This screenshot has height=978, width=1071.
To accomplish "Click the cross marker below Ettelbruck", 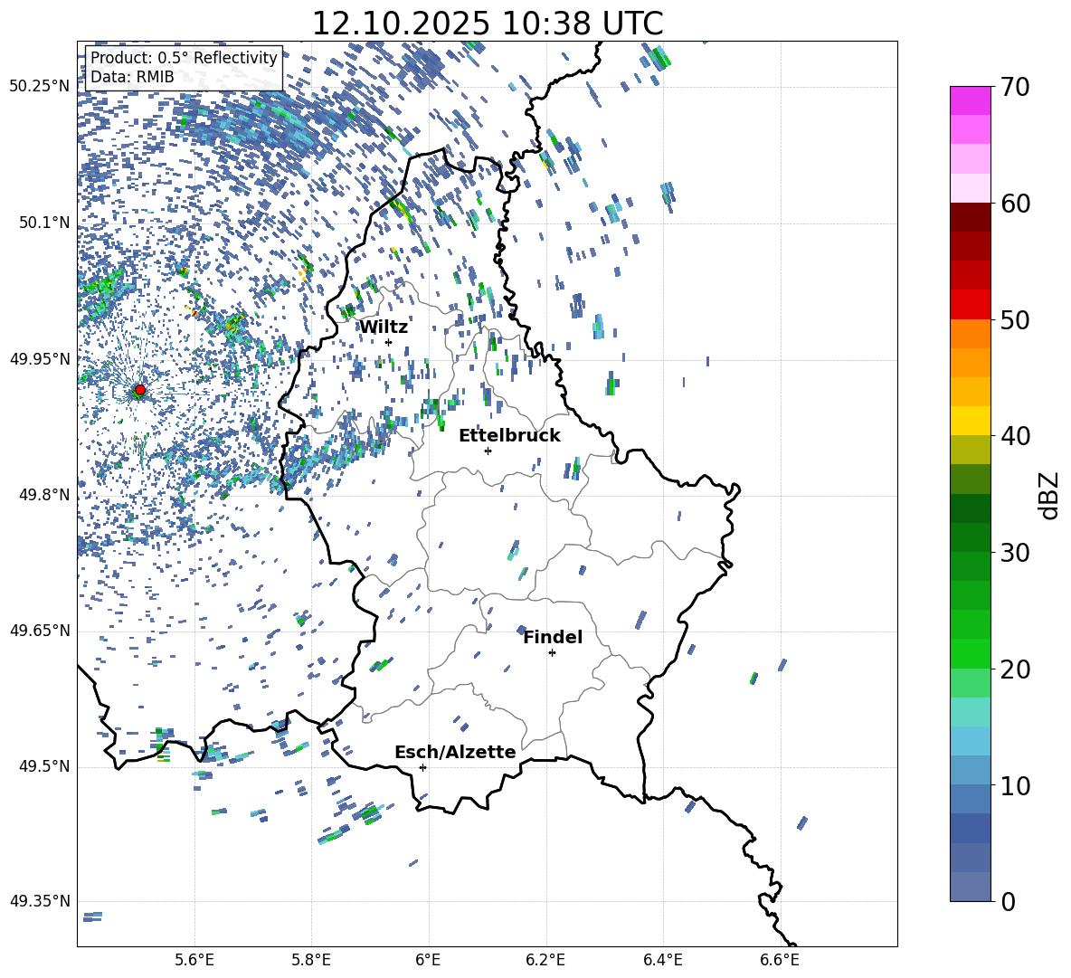I will 488,451.
